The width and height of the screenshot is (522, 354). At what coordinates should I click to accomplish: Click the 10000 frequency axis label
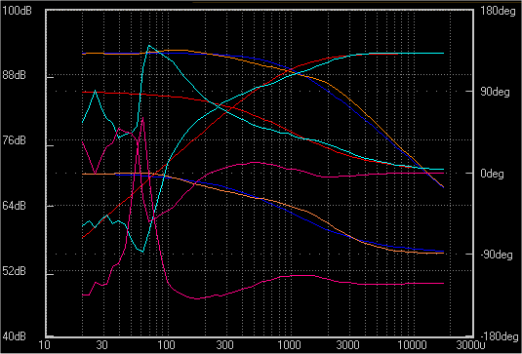412,344
